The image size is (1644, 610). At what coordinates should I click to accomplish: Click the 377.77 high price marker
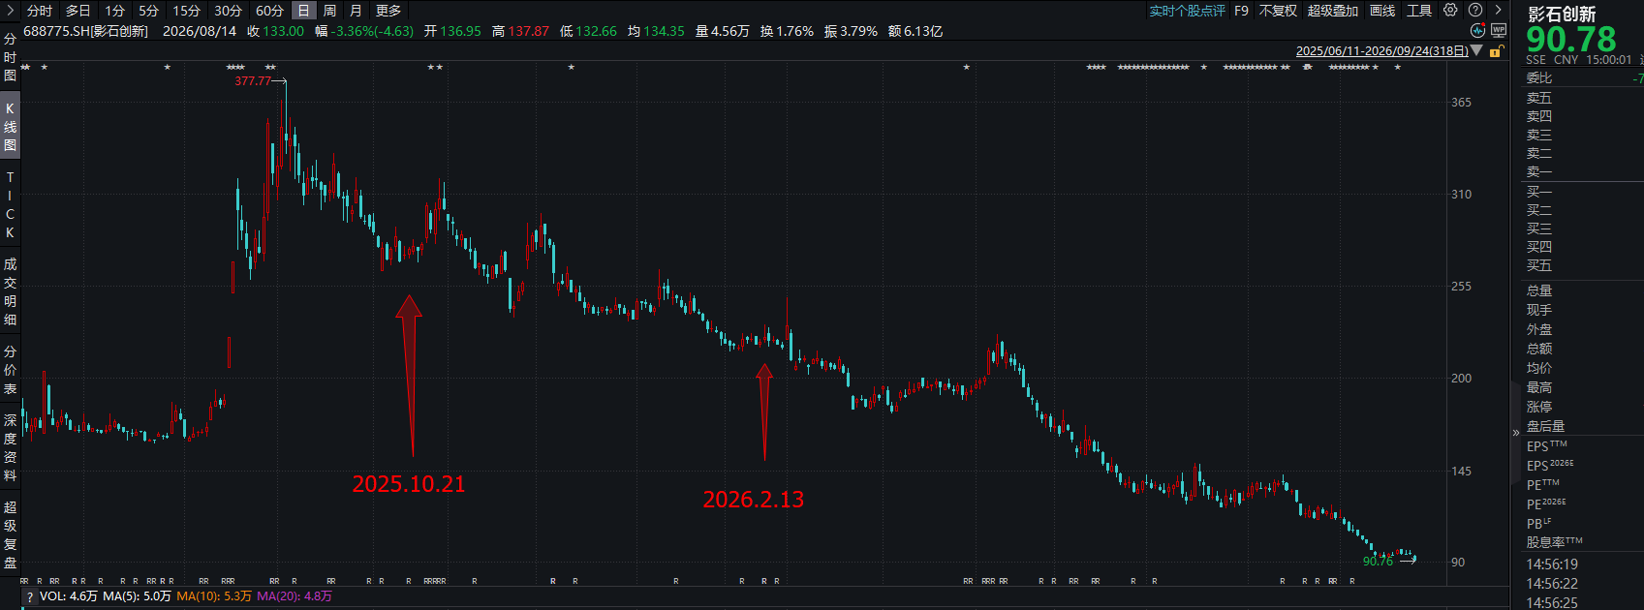[x=253, y=81]
